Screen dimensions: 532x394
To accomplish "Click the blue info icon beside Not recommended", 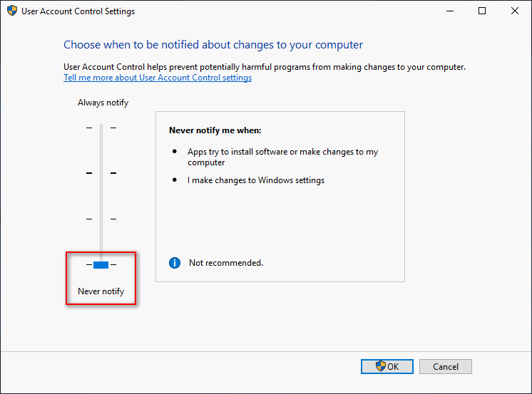I will [175, 263].
